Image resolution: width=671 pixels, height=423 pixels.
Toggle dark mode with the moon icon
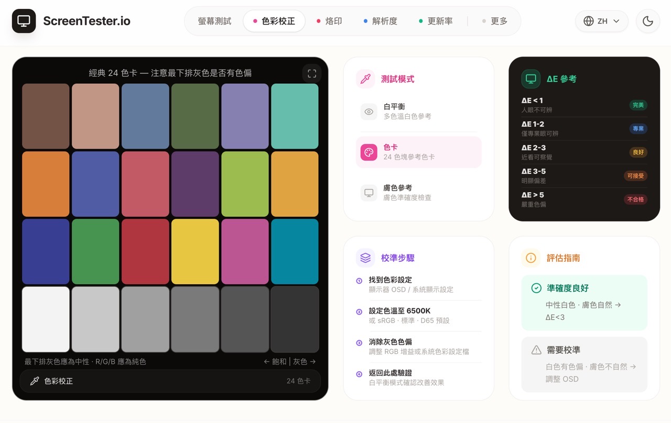pos(648,21)
